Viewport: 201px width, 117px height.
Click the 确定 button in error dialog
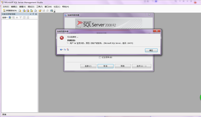click(151, 50)
